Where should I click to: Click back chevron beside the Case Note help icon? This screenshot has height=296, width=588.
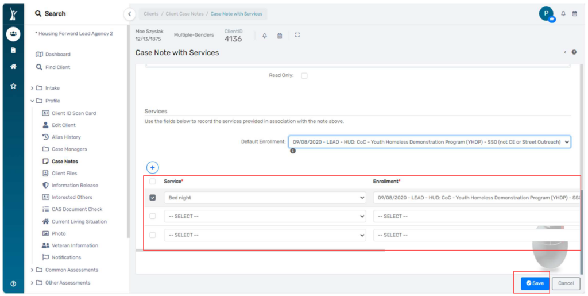[565, 52]
